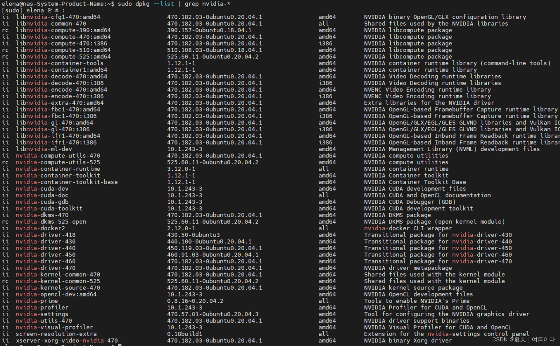Select libnvidia-extra-470:amd64 package
The image size is (560, 346).
[60, 103]
